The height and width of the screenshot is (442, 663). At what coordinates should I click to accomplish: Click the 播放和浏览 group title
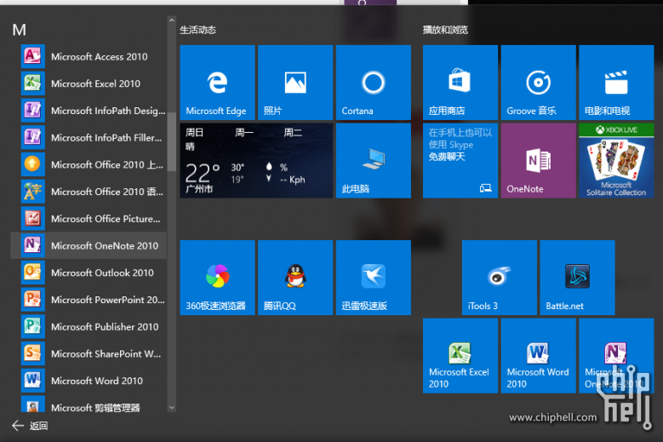click(x=445, y=30)
